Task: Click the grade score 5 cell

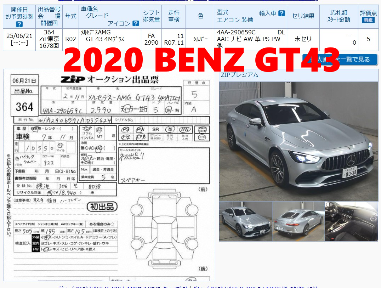Action: coord(368,39)
